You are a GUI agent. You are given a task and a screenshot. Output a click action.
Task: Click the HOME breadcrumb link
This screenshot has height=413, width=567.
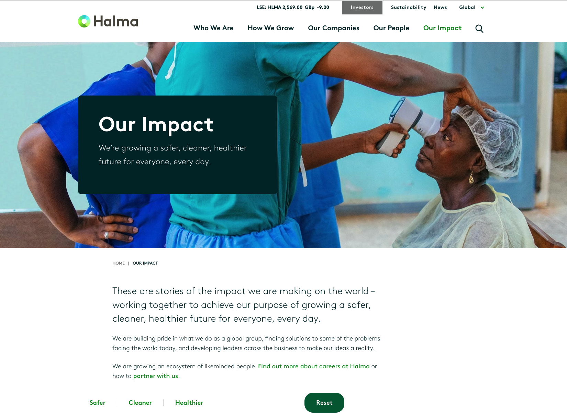[x=119, y=263]
